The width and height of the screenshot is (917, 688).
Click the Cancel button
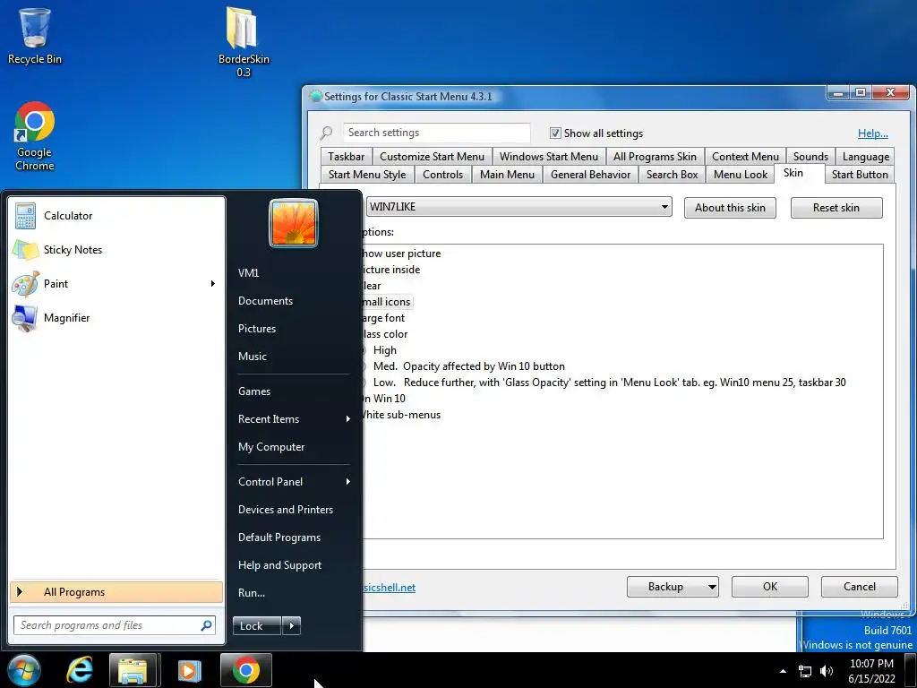[x=859, y=587]
